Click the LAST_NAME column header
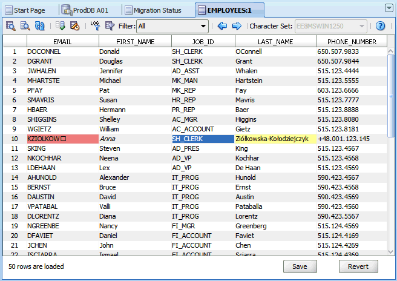This screenshot has height=281, width=397. [275, 42]
